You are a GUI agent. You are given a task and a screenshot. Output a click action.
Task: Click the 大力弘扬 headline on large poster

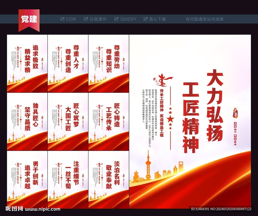pos(215,105)
